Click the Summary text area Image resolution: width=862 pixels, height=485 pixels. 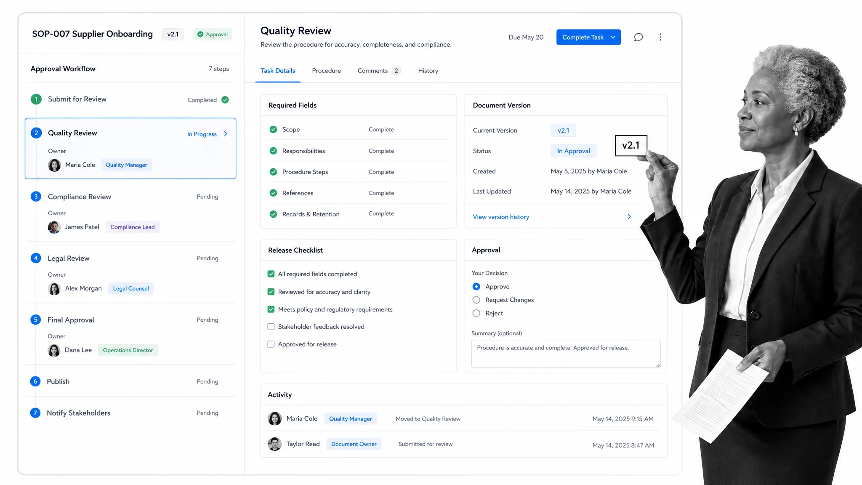point(566,354)
